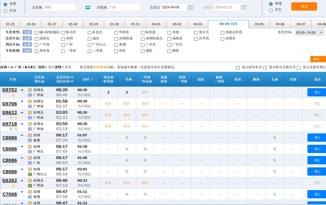The height and width of the screenshot is (205, 326).
Task: Select the 03-25 date tab
Action: 10,24
